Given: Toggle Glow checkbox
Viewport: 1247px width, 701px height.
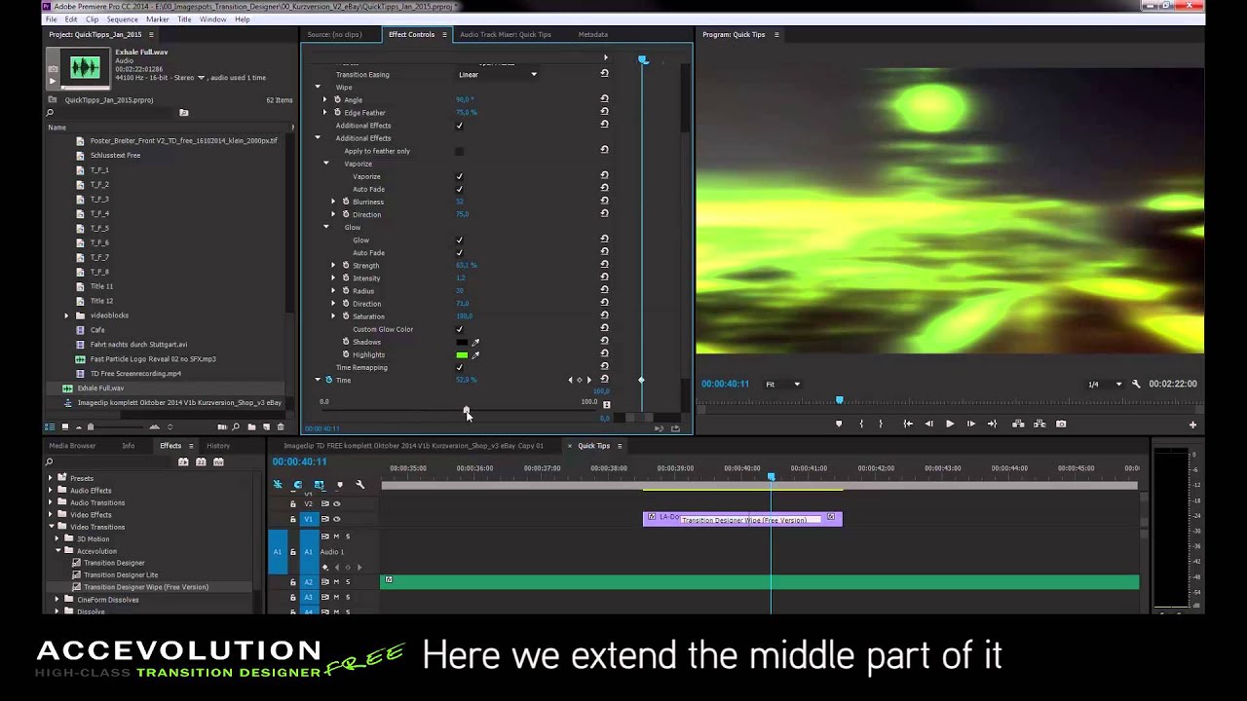Looking at the screenshot, I should tap(460, 240).
